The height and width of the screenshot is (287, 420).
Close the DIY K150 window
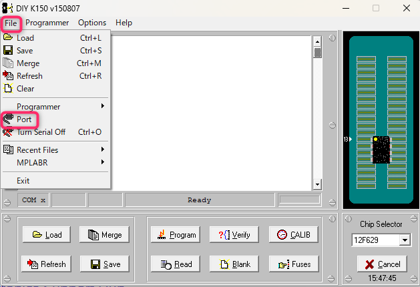pos(407,8)
